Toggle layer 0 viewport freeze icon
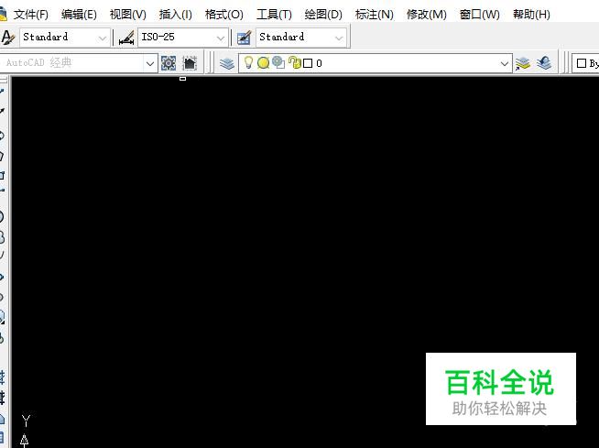The height and width of the screenshot is (448, 599). click(x=278, y=62)
